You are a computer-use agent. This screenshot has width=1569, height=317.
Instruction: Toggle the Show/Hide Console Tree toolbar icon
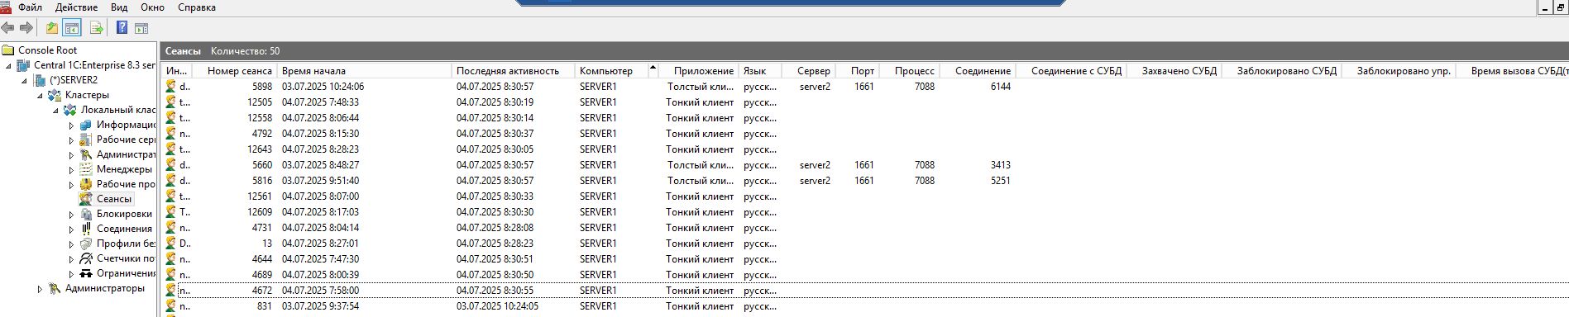coord(72,28)
